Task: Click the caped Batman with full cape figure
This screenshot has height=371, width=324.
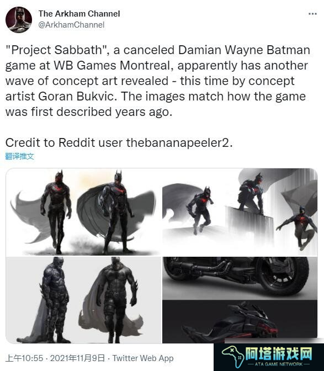Action: pos(116,212)
